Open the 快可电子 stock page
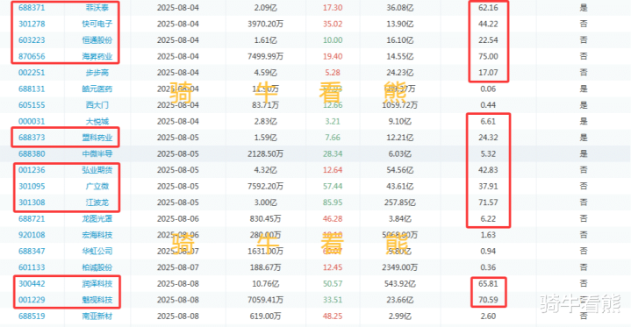Viewport: 631px width, 327px height. pyautogui.click(x=97, y=24)
